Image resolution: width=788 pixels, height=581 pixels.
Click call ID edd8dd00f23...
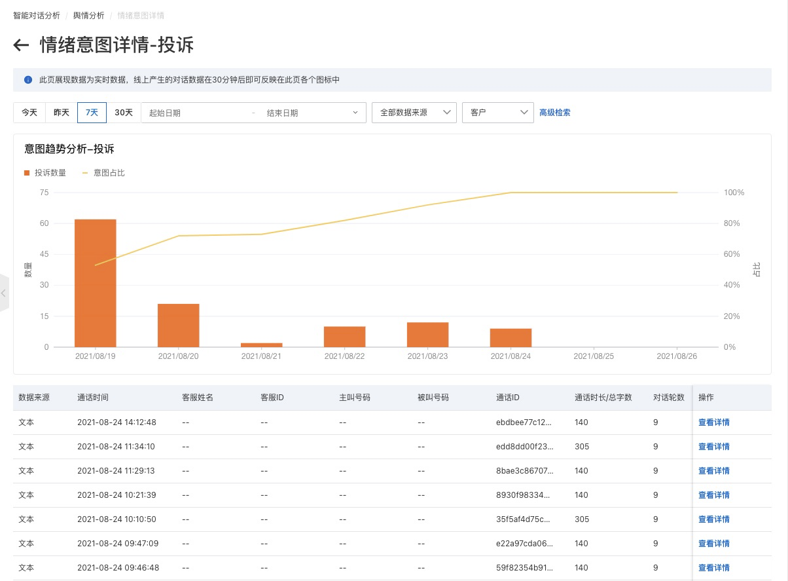tap(525, 447)
